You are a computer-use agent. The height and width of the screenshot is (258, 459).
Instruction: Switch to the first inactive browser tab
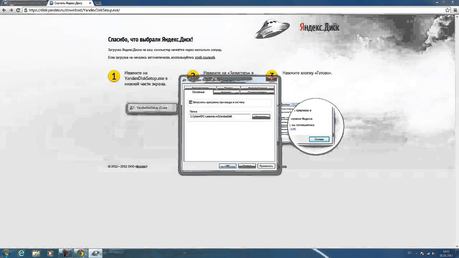point(24,3)
